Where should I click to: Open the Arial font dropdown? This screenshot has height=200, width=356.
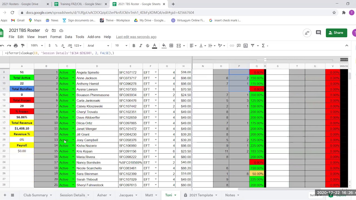[98, 46]
